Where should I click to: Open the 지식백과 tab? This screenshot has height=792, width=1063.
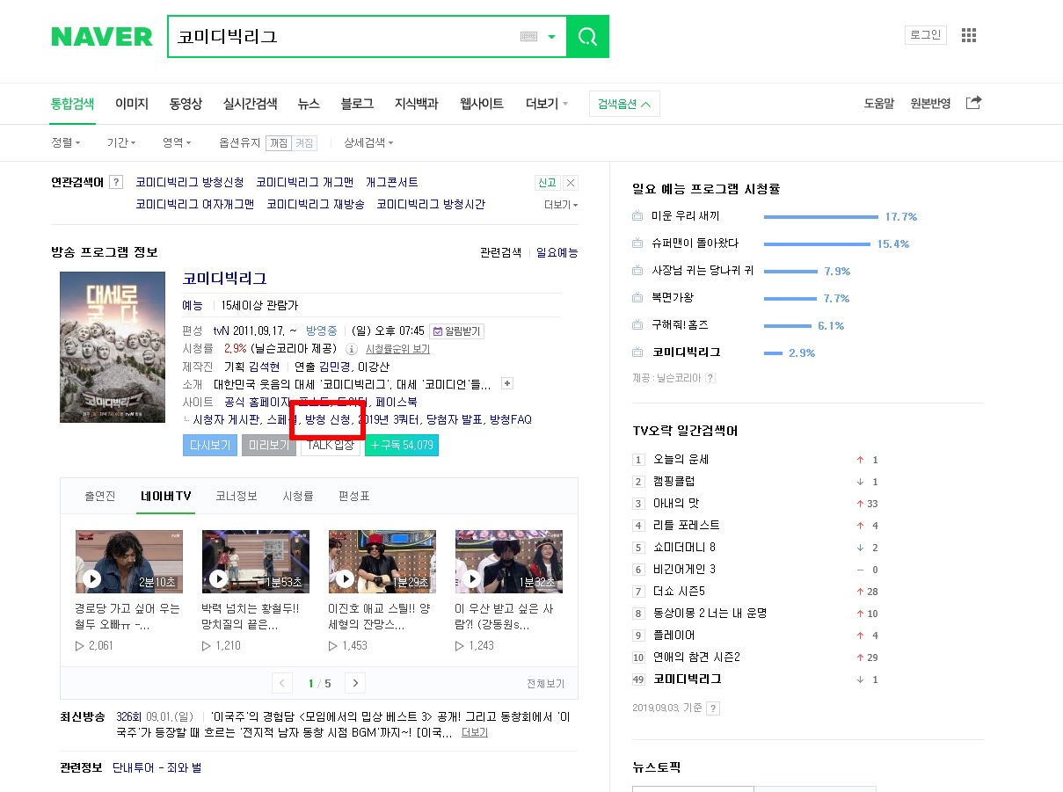[416, 104]
